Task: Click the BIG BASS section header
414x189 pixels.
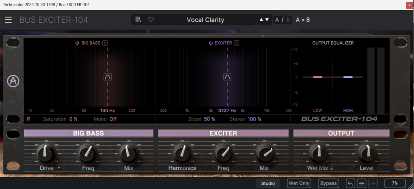Action: (x=89, y=133)
